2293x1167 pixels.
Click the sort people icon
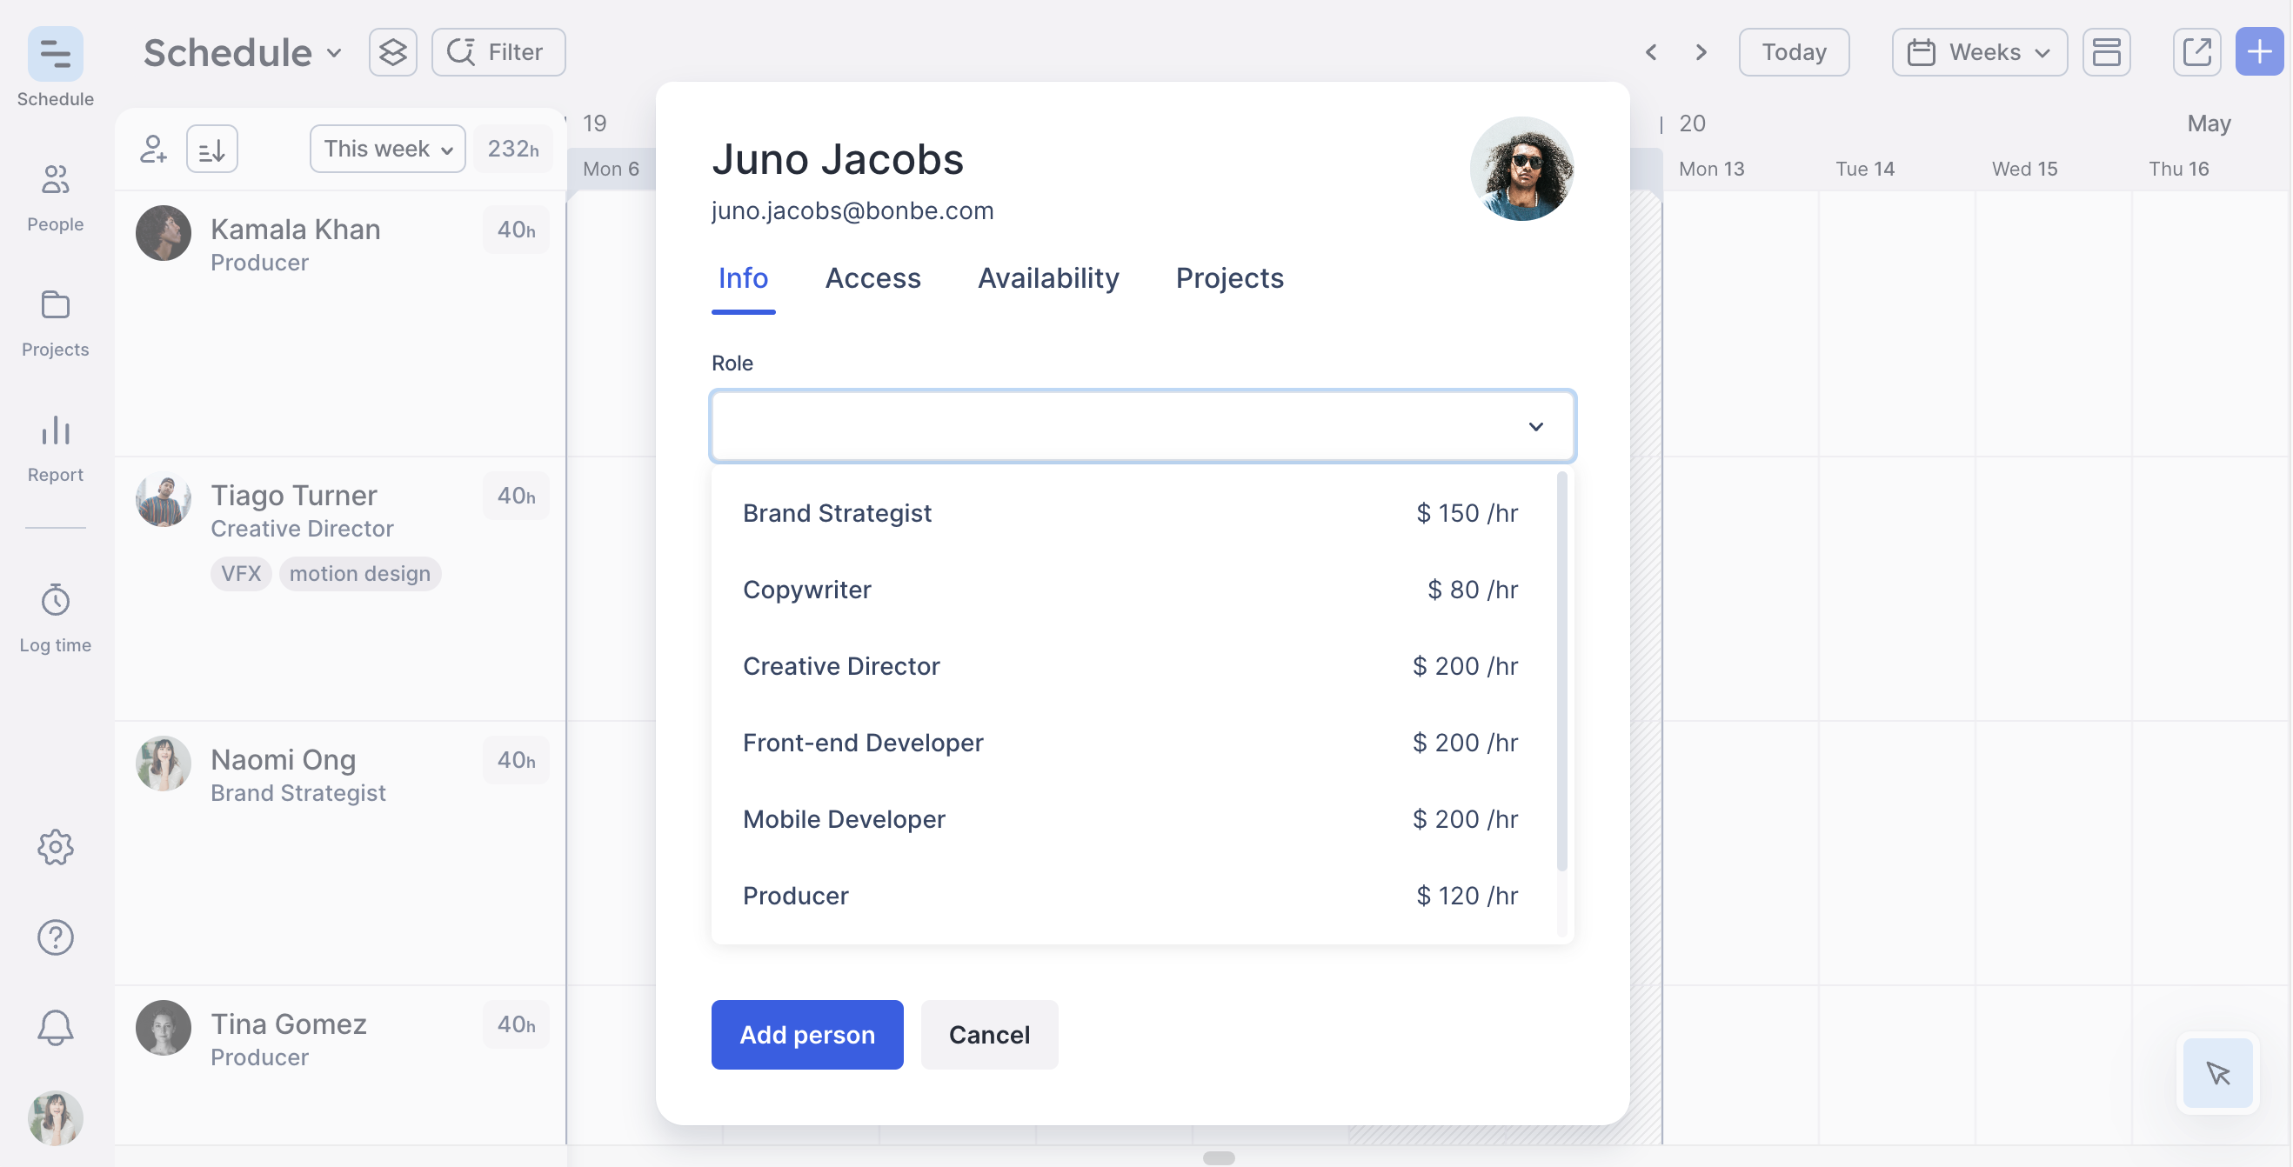coord(212,149)
